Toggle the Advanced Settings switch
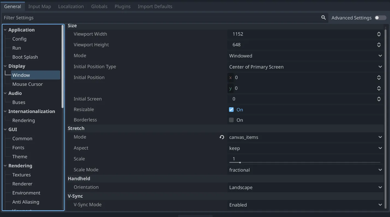Image resolution: width=390 pixels, height=217 pixels. pyautogui.click(x=380, y=18)
